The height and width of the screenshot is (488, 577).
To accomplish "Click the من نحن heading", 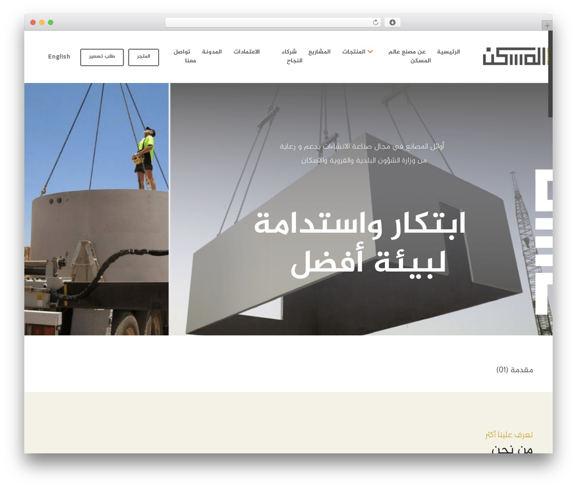I will [512, 449].
